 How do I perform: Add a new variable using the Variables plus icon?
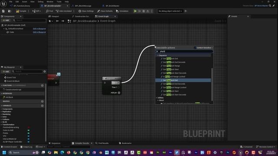(42, 106)
